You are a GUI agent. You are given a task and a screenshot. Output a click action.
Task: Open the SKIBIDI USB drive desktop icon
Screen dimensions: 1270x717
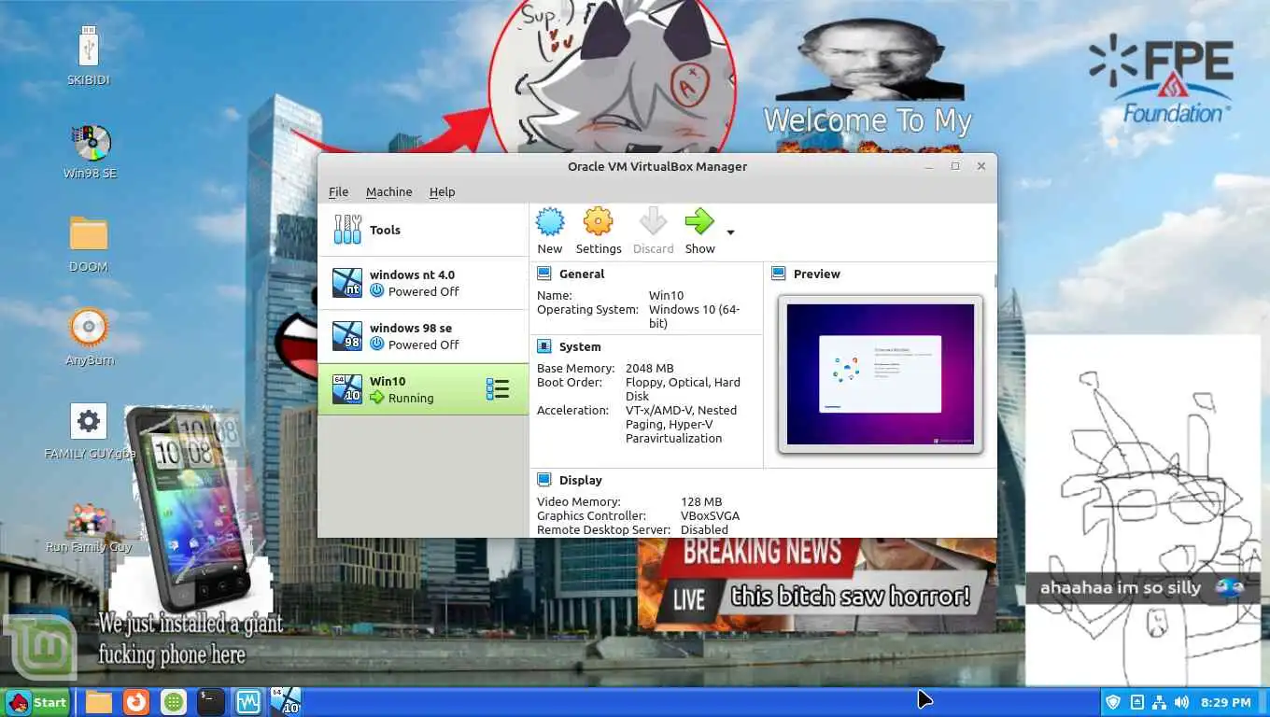click(89, 55)
